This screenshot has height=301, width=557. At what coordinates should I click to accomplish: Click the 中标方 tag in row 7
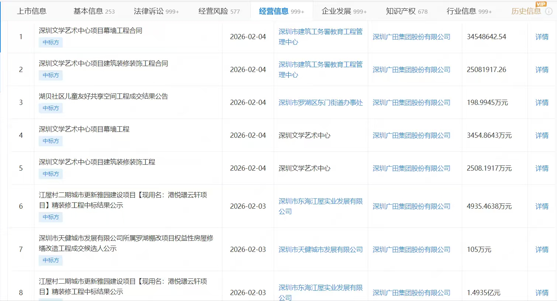click(x=51, y=260)
